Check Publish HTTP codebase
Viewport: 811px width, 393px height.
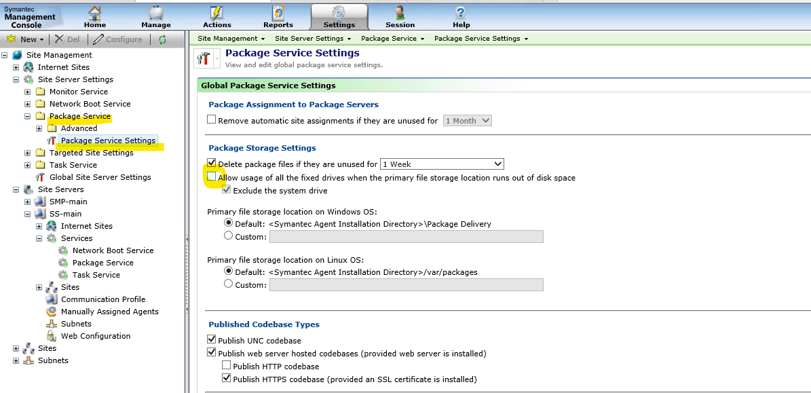pyautogui.click(x=226, y=366)
